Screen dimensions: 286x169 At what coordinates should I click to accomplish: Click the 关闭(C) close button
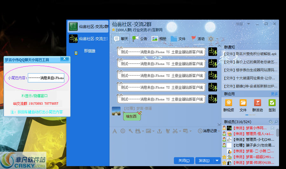[x=184, y=160]
